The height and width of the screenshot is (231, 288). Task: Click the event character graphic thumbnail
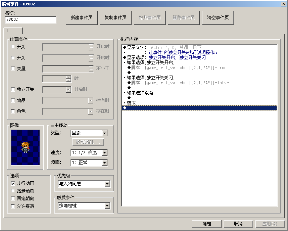26,147
